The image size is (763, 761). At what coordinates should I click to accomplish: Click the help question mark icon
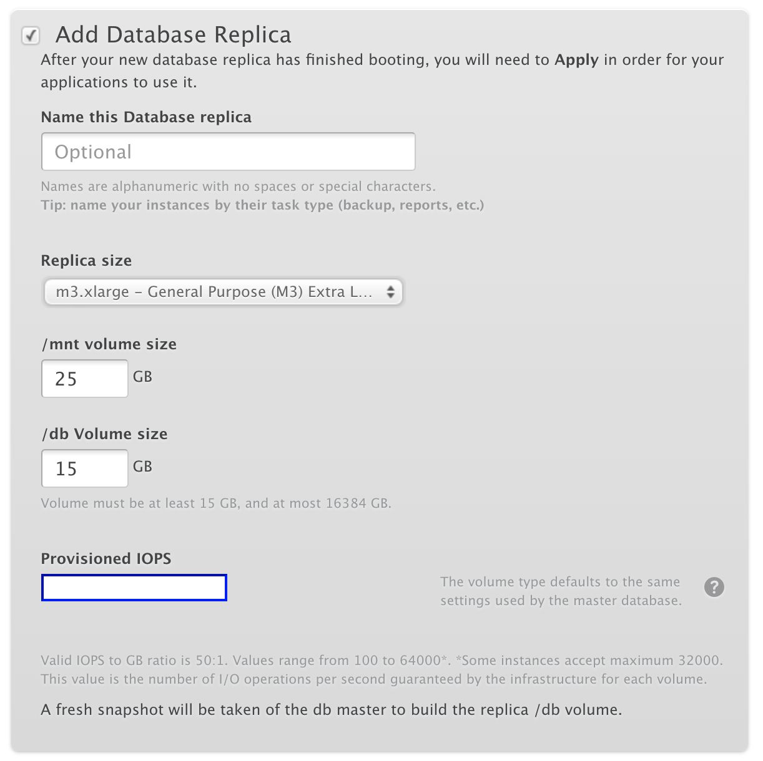click(714, 587)
